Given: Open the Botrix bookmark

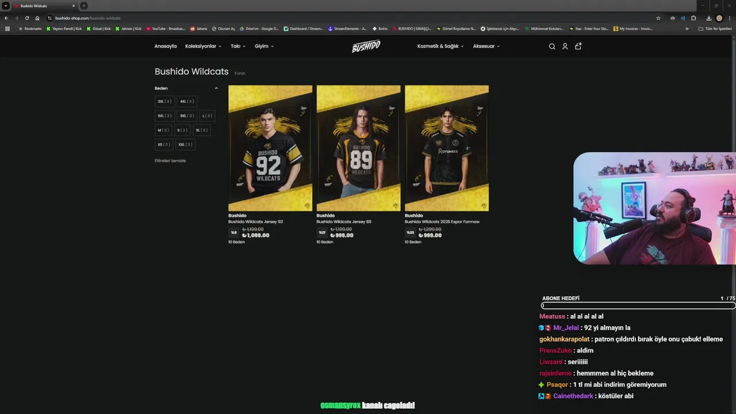Looking at the screenshot, I should coord(379,28).
